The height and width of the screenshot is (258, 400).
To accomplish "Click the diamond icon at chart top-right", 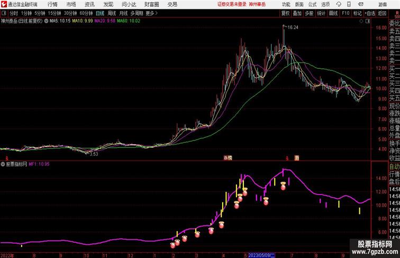I will [x=361, y=21].
